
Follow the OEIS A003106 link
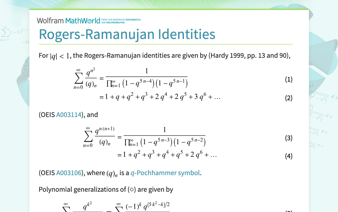pyautogui.click(x=69, y=173)
